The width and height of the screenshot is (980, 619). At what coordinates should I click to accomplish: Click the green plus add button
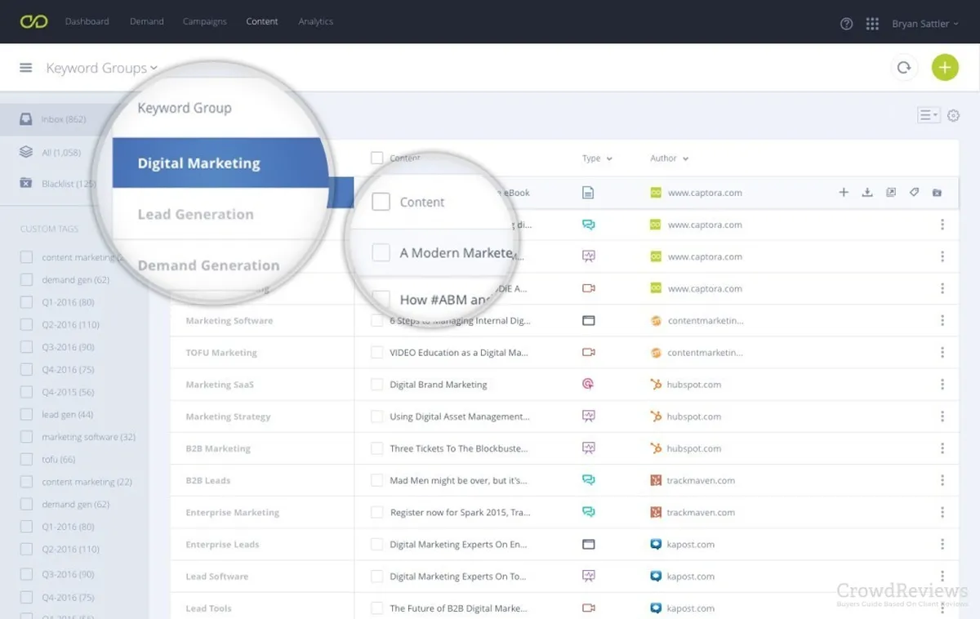click(945, 68)
